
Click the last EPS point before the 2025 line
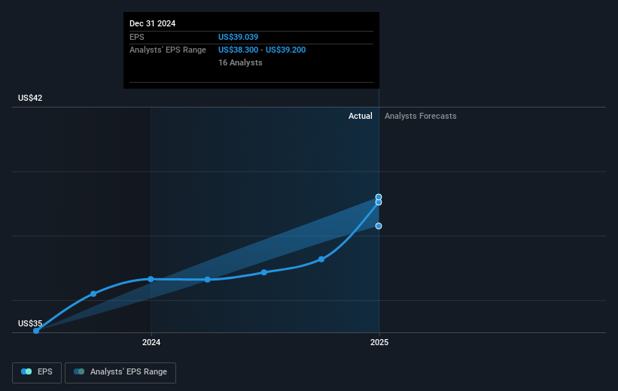tap(321, 259)
